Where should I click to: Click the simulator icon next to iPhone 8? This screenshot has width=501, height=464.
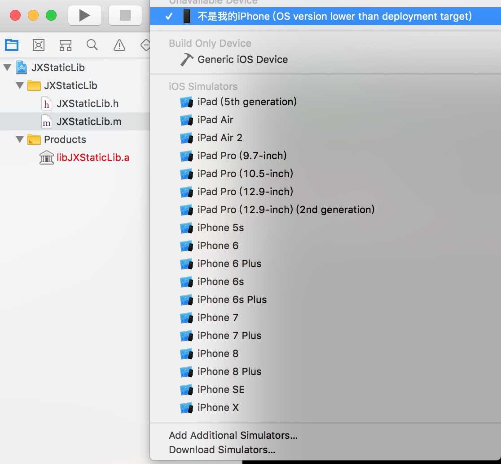click(x=187, y=353)
